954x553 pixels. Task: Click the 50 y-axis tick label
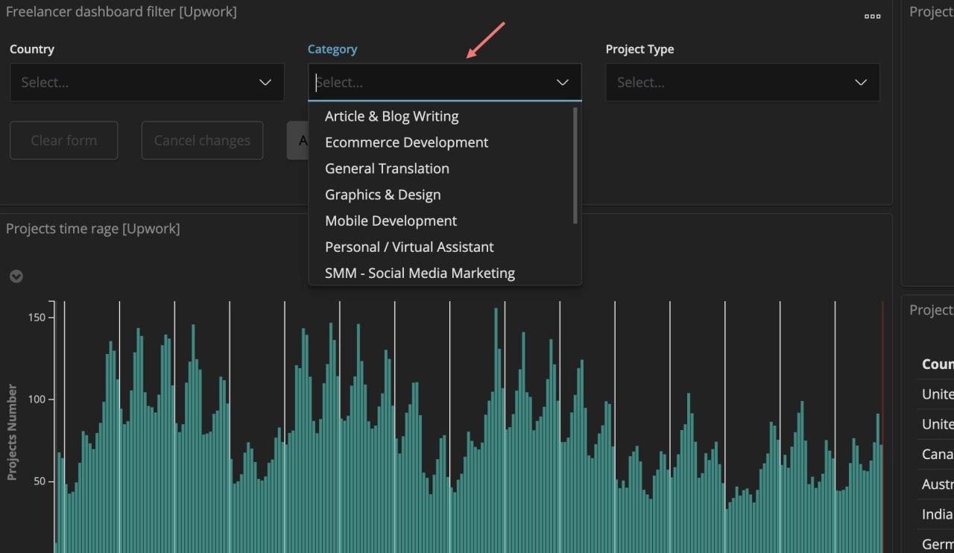[x=39, y=481]
